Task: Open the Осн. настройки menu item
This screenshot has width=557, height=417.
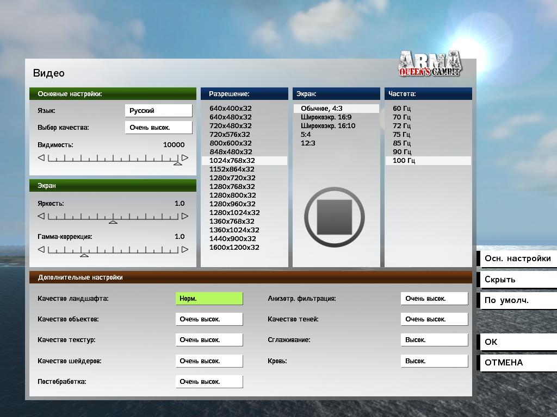Action: coord(517,259)
